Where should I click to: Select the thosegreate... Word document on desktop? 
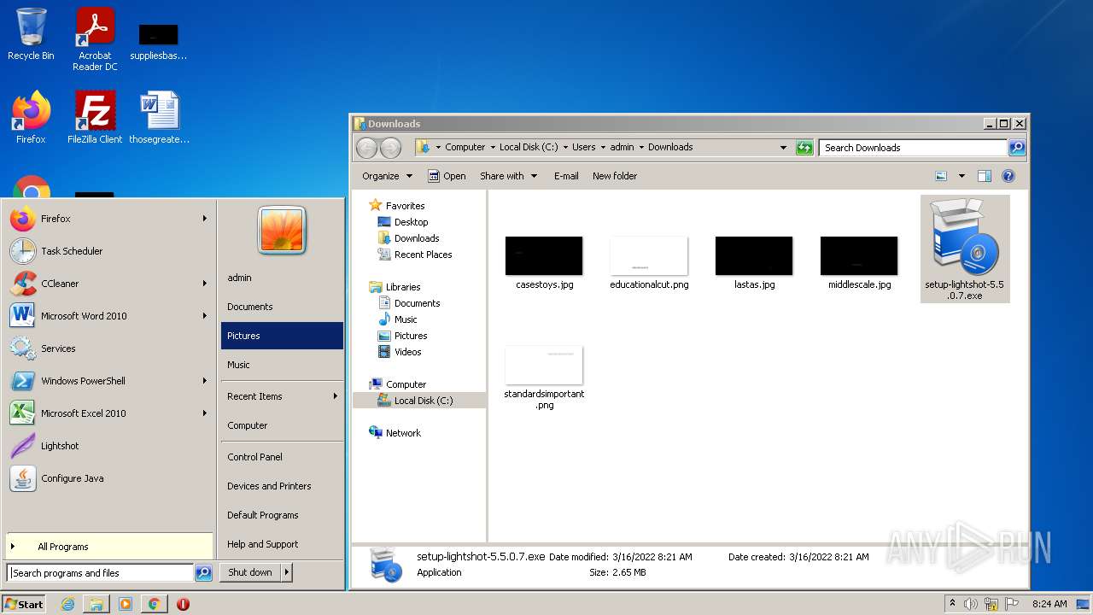[x=159, y=118]
